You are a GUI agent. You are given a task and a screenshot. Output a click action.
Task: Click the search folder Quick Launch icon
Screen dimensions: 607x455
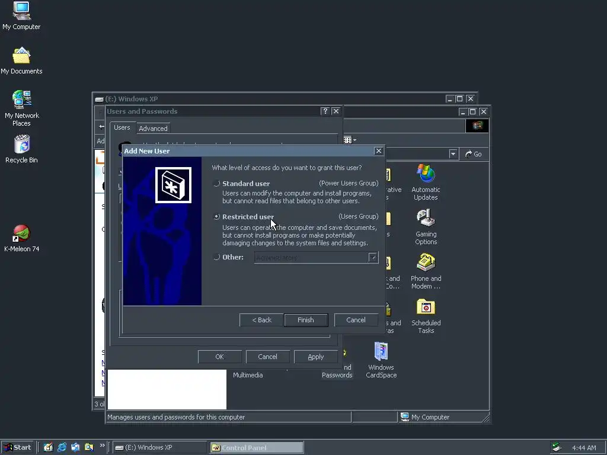coord(89,448)
